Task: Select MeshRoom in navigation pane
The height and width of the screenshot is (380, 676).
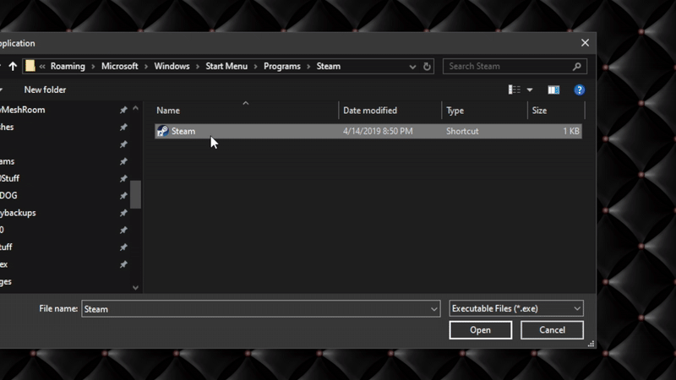Action: pyautogui.click(x=23, y=110)
